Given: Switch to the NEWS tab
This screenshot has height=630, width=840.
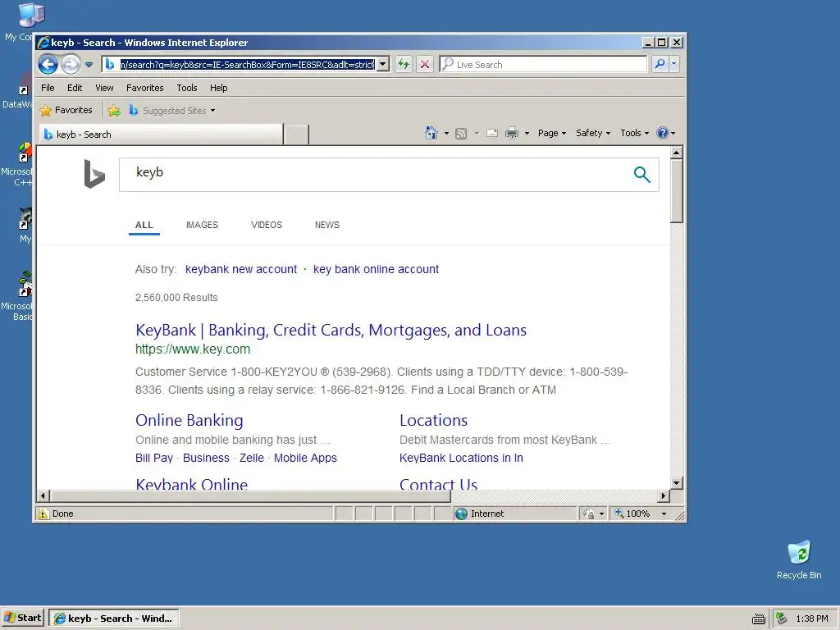Looking at the screenshot, I should tap(326, 225).
